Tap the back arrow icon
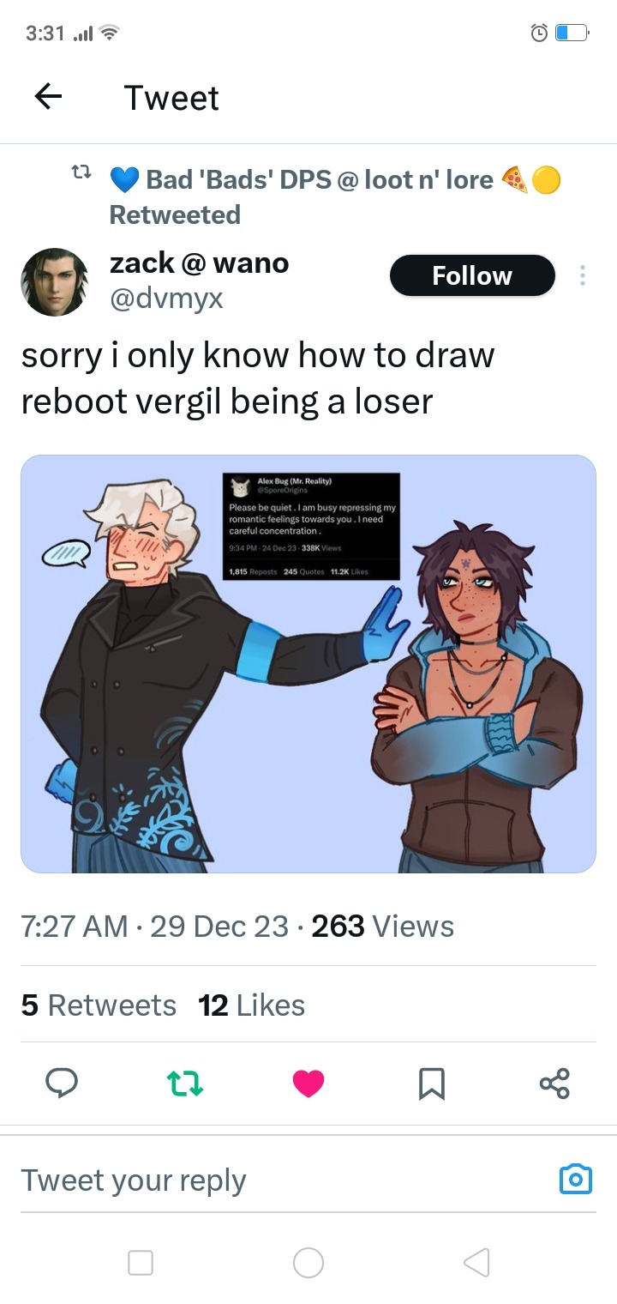Image resolution: width=617 pixels, height=1304 pixels. click(48, 98)
